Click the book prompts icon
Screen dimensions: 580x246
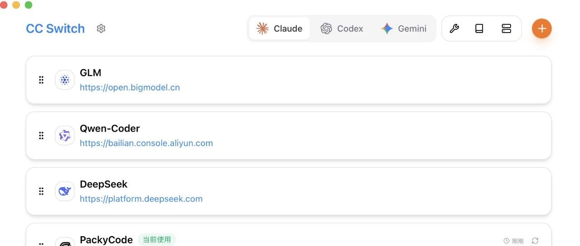[479, 28]
